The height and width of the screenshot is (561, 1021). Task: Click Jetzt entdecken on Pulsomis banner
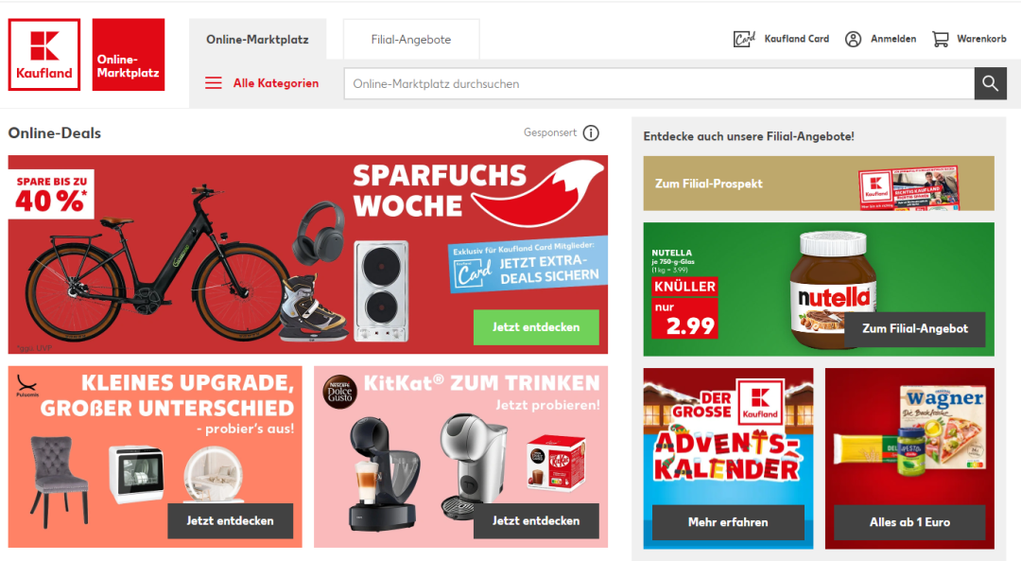coord(230,520)
